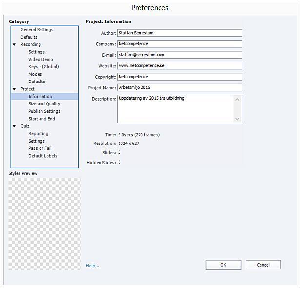Collapse the Recording category arrow
This screenshot has width=300, height=288.
(x=14, y=44)
